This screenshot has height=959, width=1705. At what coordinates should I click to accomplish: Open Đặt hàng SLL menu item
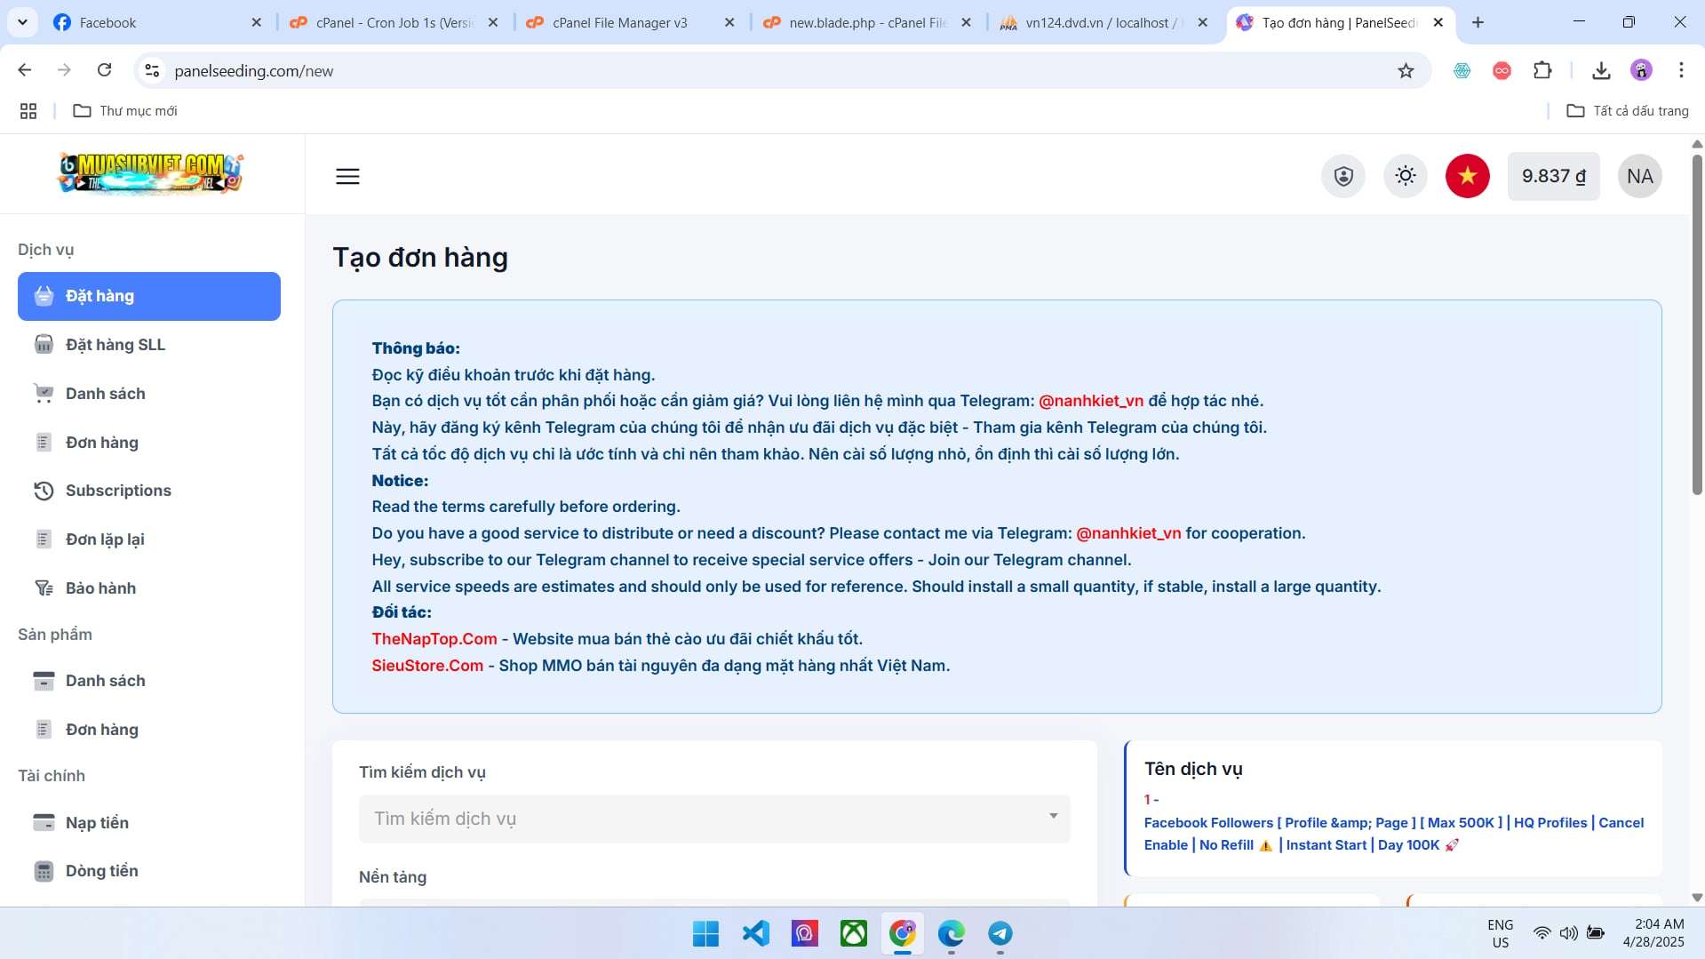tap(149, 345)
